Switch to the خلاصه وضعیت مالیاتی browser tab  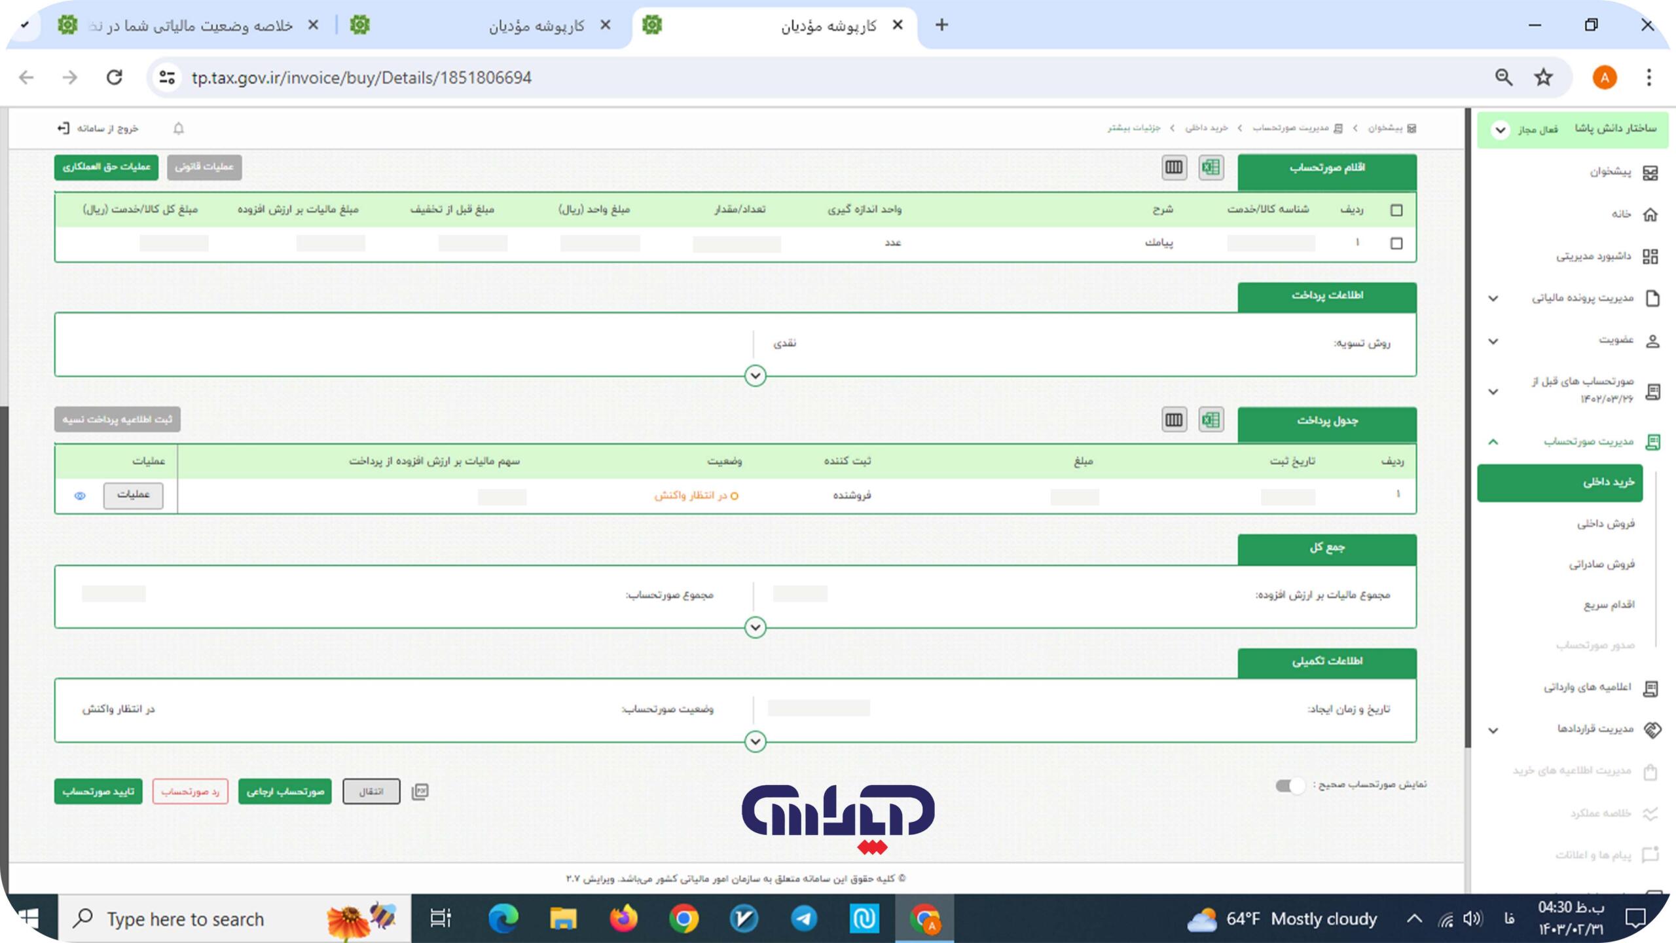click(190, 26)
